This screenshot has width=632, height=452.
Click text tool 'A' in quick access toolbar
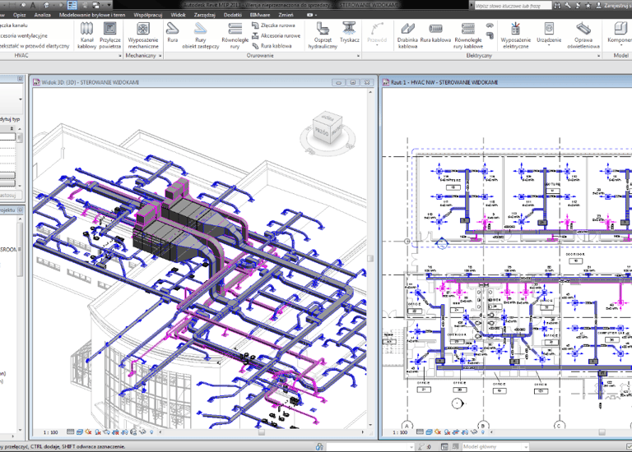(33, 5)
